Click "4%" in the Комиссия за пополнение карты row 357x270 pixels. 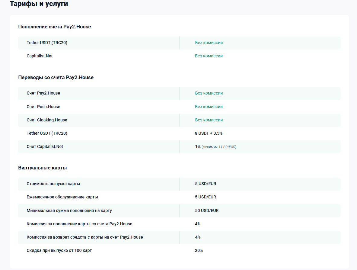(198, 224)
